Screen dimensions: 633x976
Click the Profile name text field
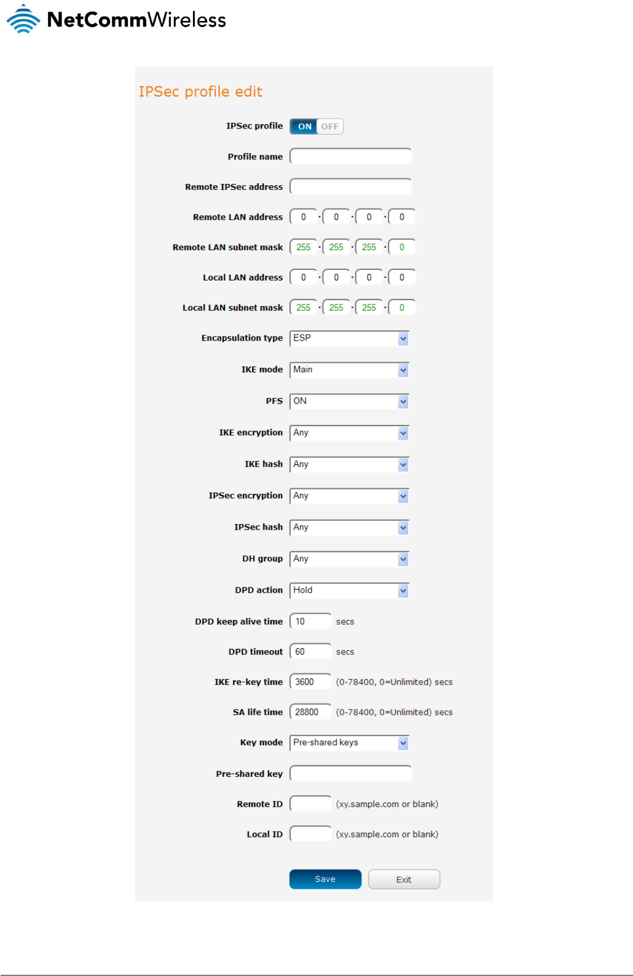pos(350,157)
